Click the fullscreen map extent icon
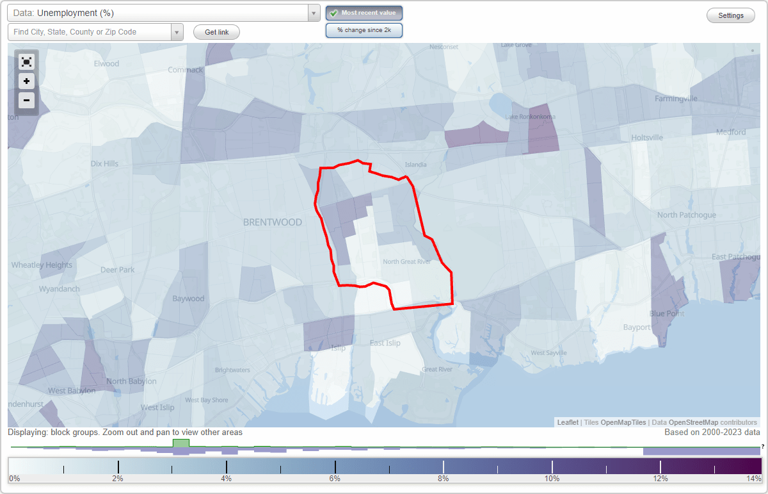This screenshot has height=494, width=768. coord(26,62)
